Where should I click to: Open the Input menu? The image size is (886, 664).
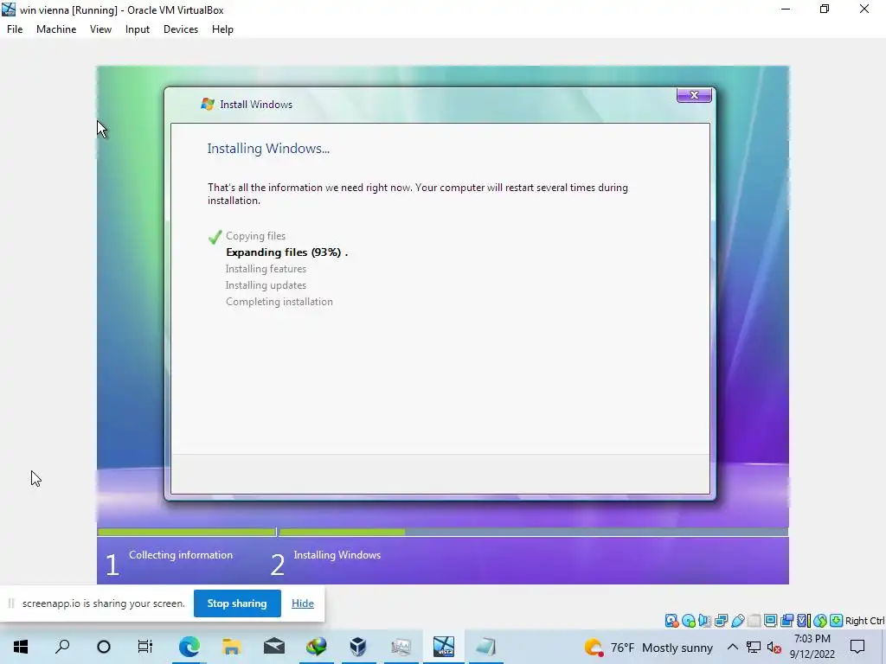[138, 29]
